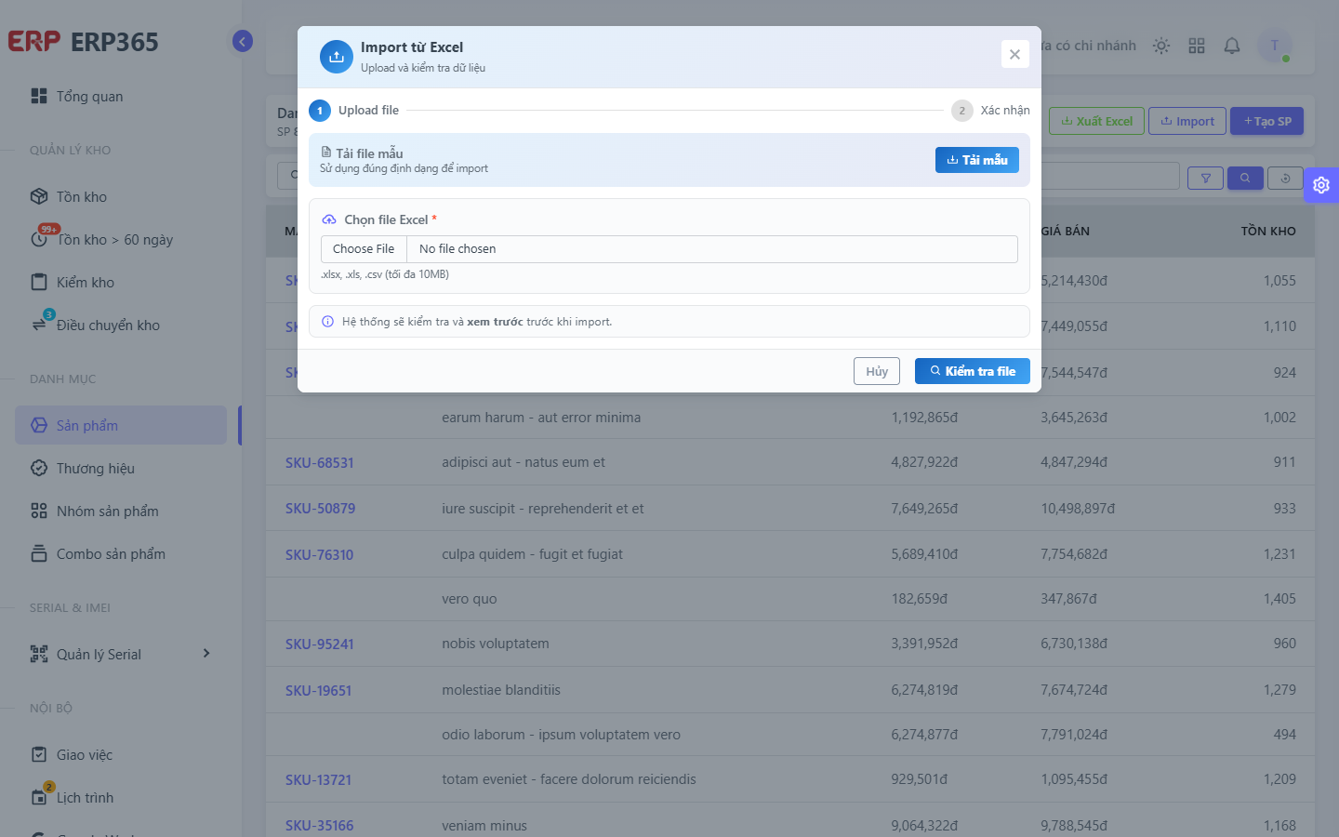
Task: Click the upload icon in dialog header
Action: 337,57
